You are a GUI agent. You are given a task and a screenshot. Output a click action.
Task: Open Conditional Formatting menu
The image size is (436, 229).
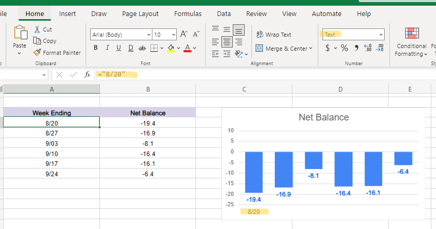pos(411,42)
